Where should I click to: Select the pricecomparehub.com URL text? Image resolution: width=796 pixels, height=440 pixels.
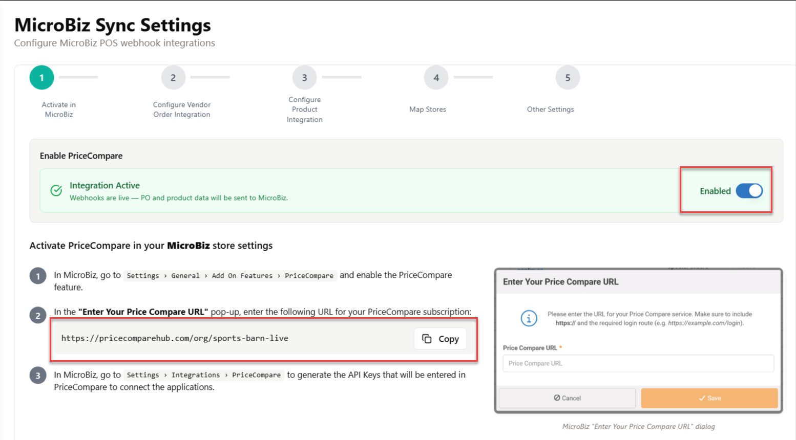[x=175, y=338]
